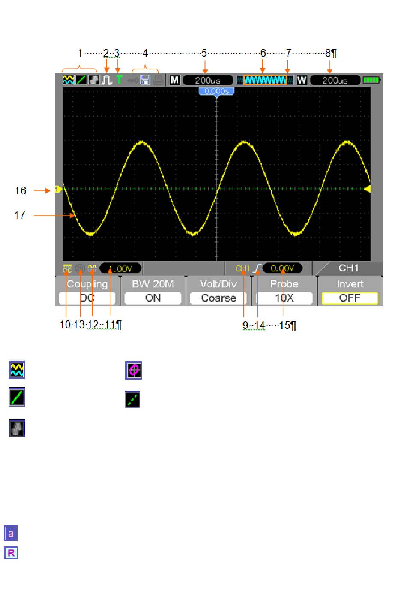Viewport: 407px width, 600px height.
Task: Click the yellow trigger level arrow on right edge
Action: pos(367,189)
